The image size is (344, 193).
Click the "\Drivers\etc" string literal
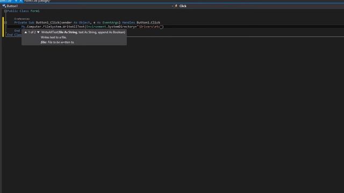click(x=150, y=27)
